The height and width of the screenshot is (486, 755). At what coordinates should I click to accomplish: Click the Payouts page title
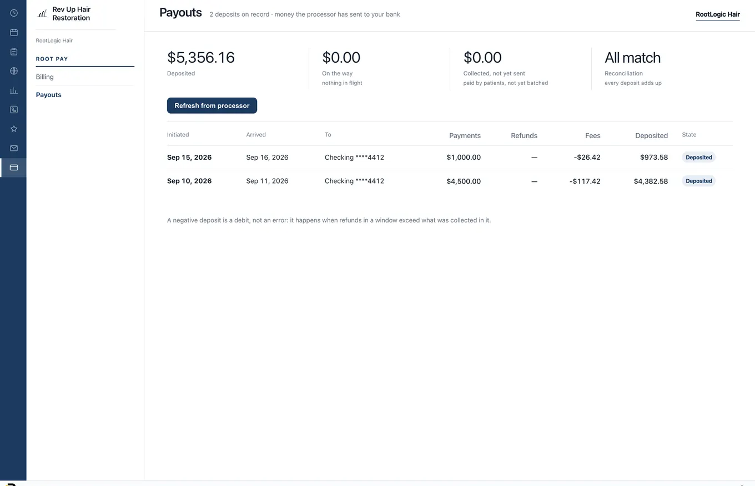180,13
